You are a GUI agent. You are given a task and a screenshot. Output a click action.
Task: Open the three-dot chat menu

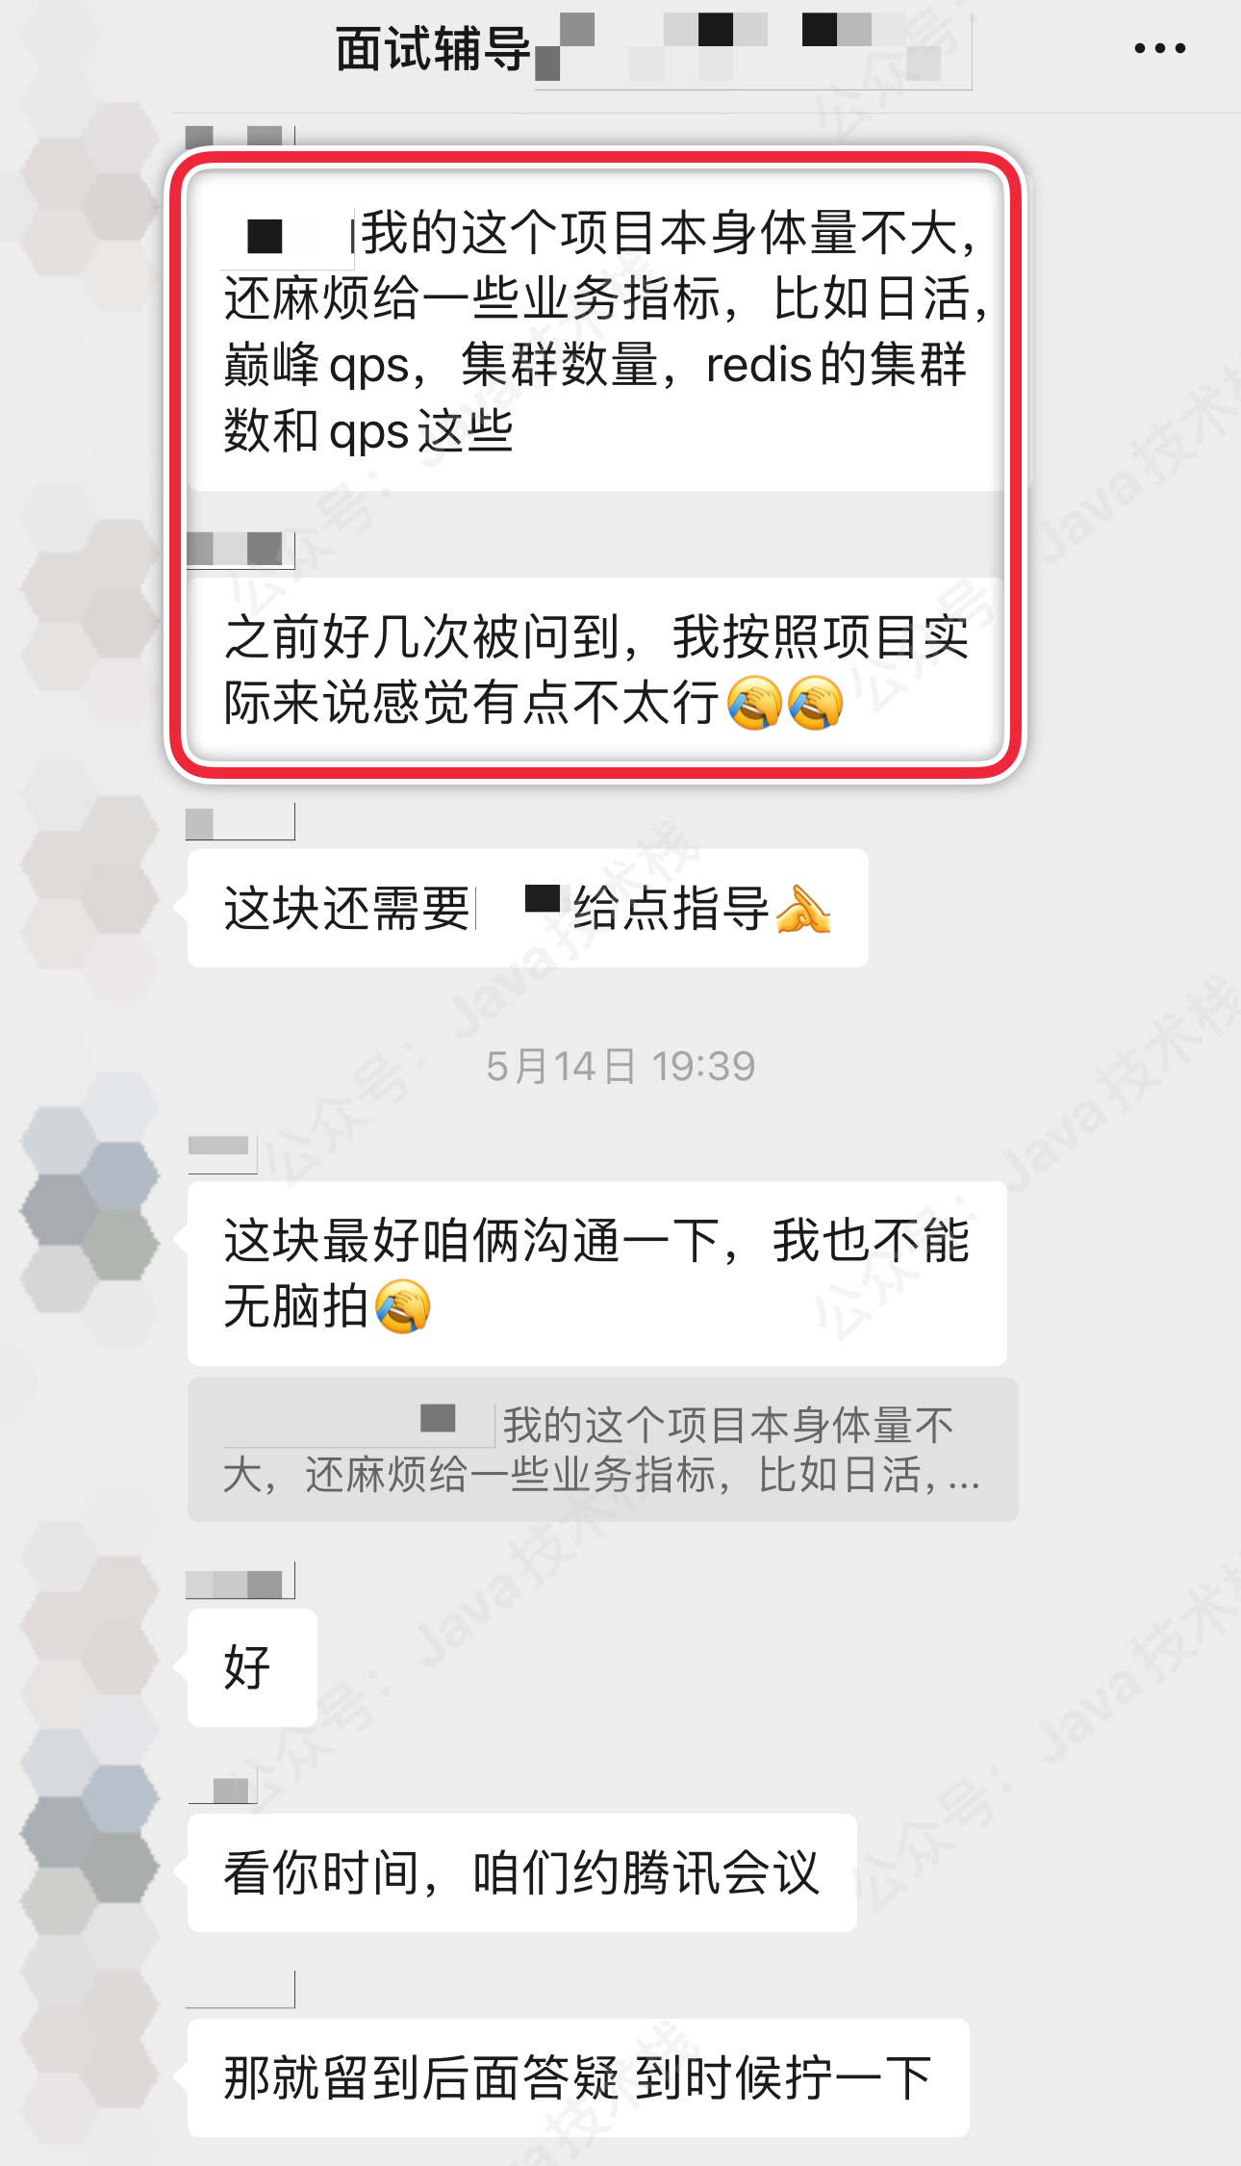tap(1159, 48)
